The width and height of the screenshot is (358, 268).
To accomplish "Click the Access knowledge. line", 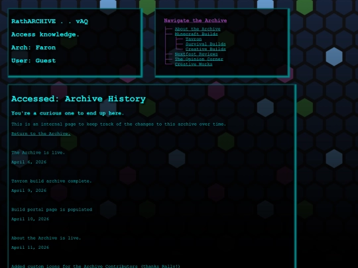I will pyautogui.click(x=45, y=34).
